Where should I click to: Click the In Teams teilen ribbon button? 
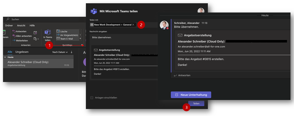click(48, 35)
